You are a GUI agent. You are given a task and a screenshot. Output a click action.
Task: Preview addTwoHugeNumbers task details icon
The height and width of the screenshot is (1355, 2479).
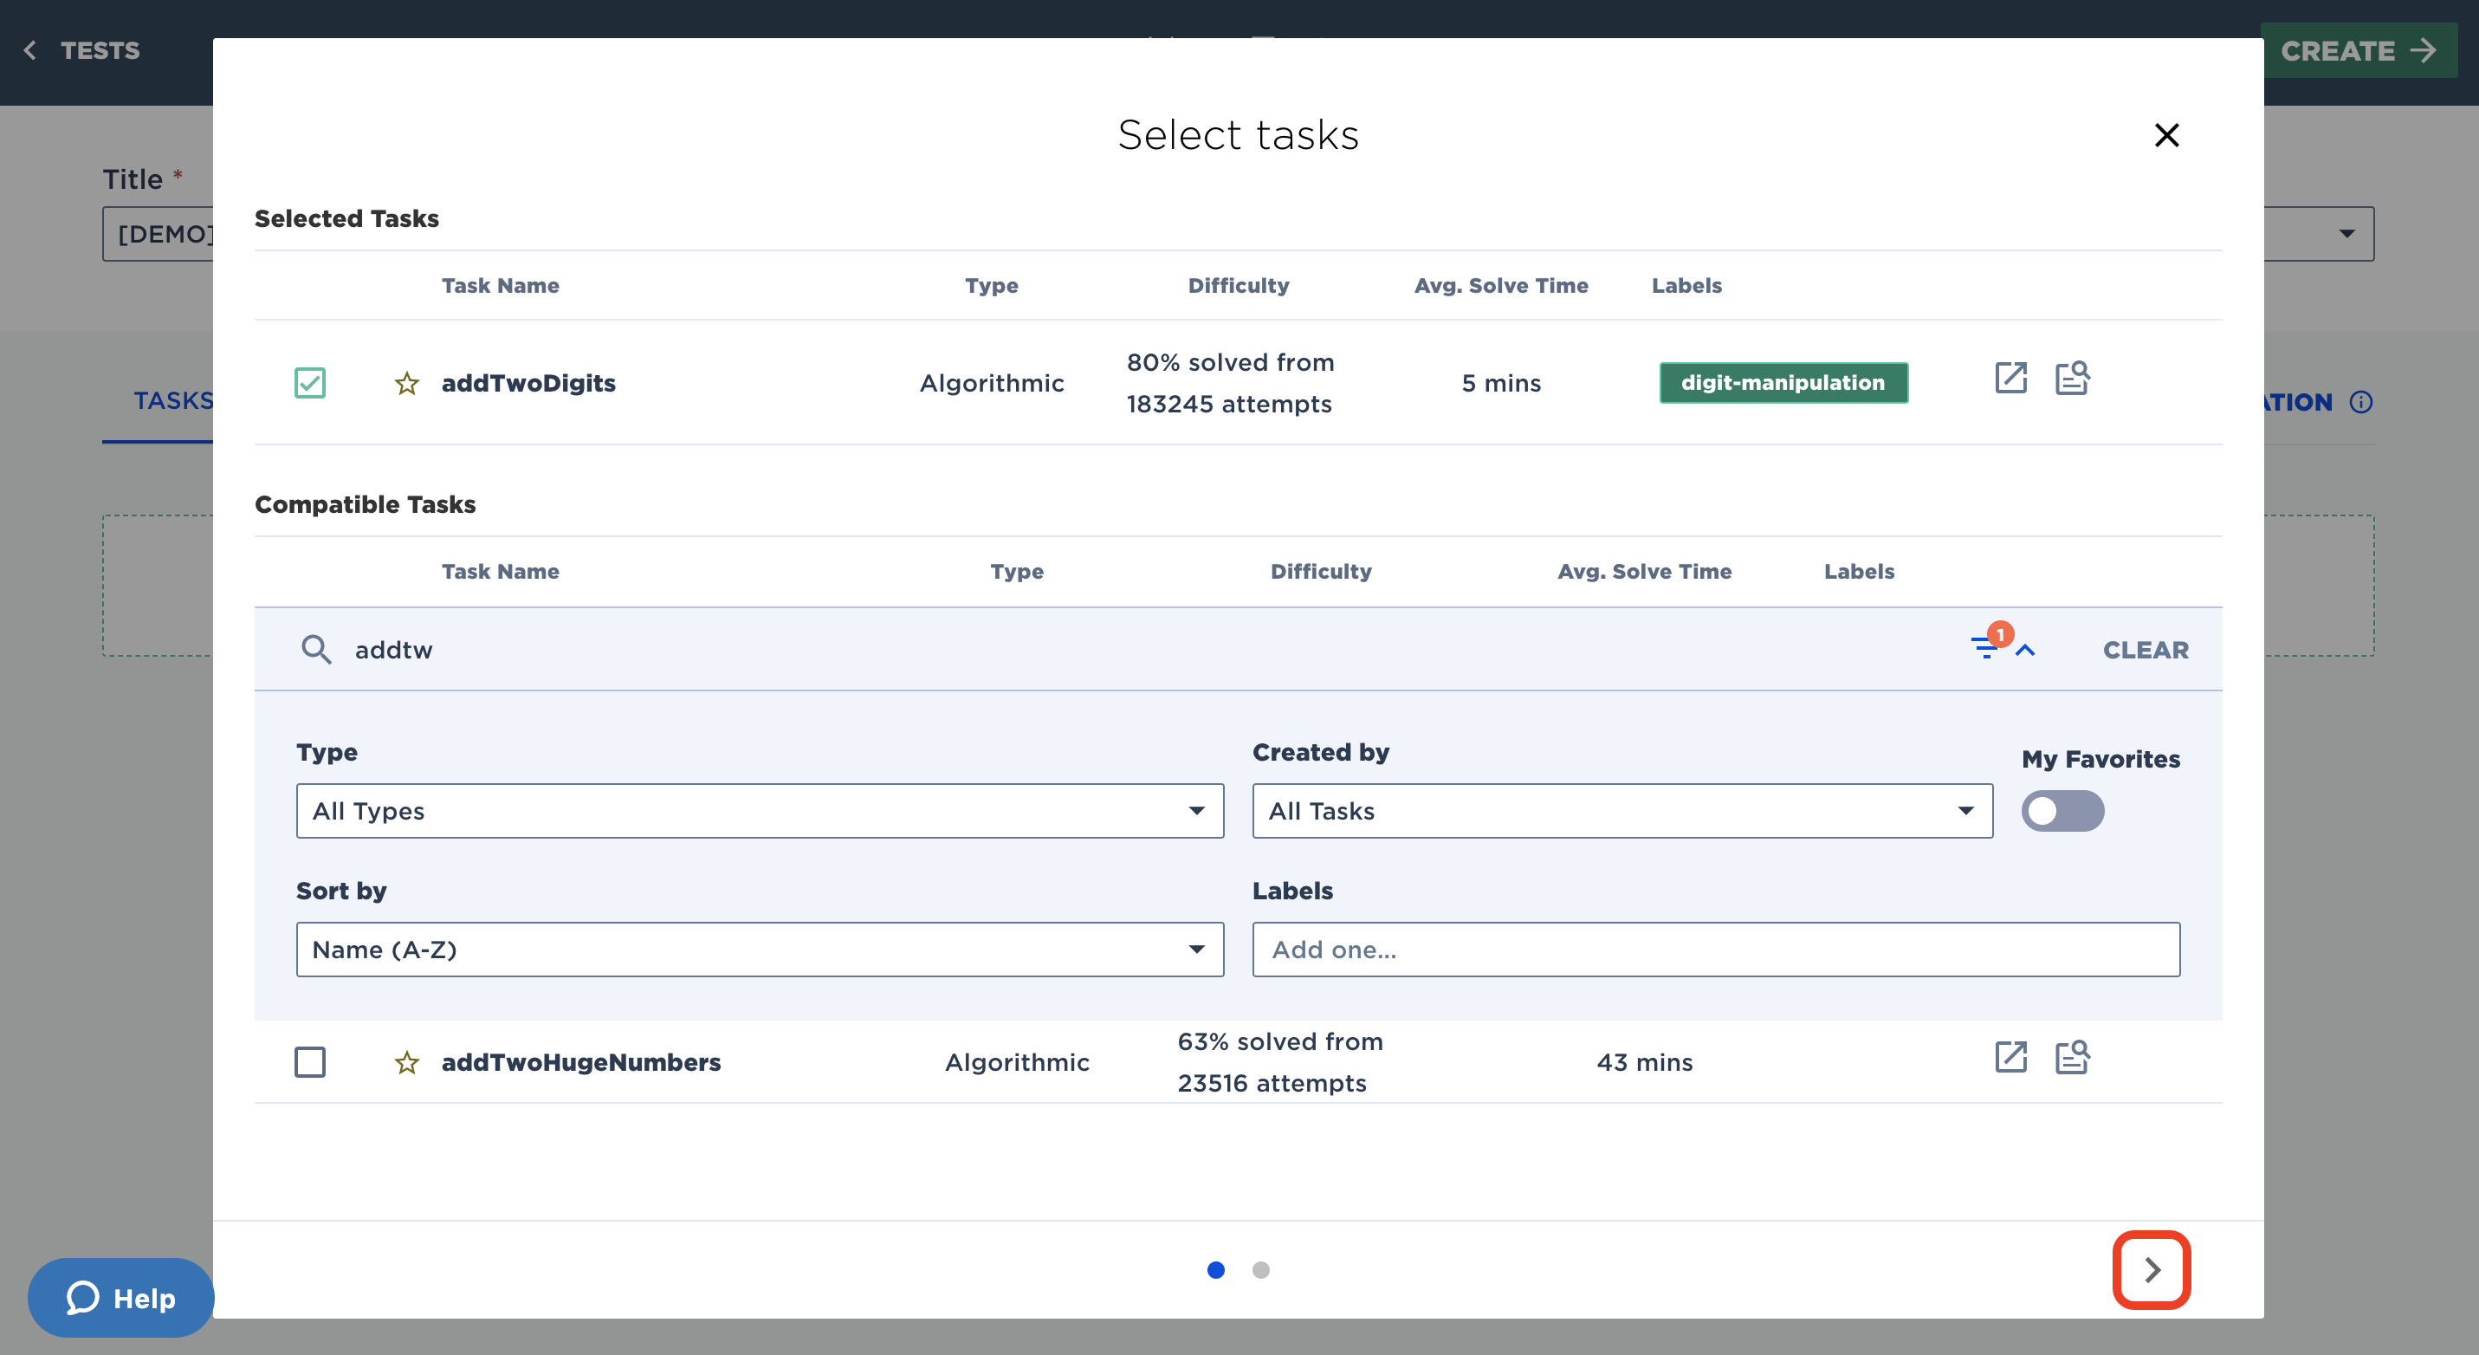pyautogui.click(x=2072, y=1058)
